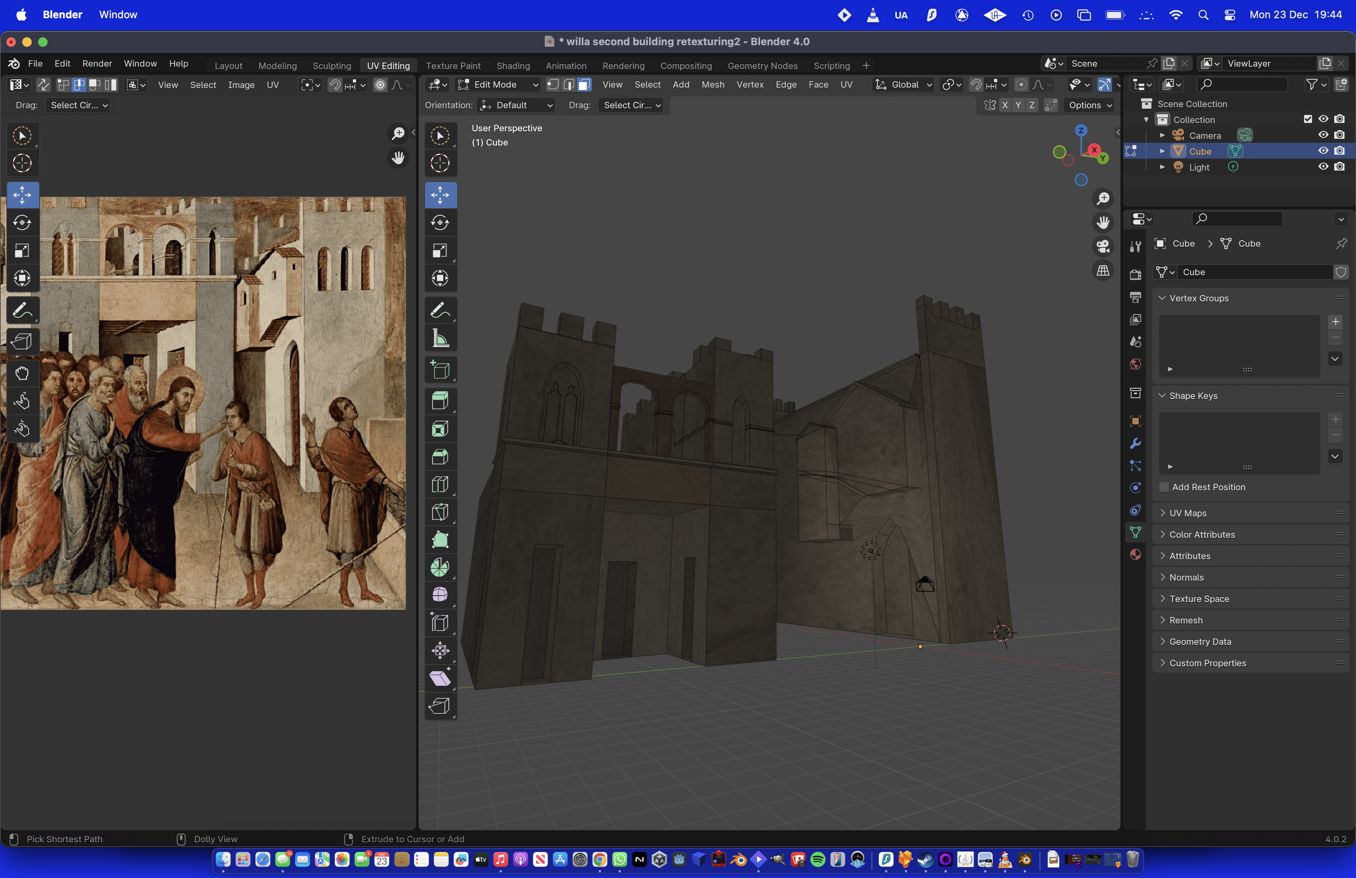
Task: Enable Add Rest Position checkbox
Action: point(1164,487)
